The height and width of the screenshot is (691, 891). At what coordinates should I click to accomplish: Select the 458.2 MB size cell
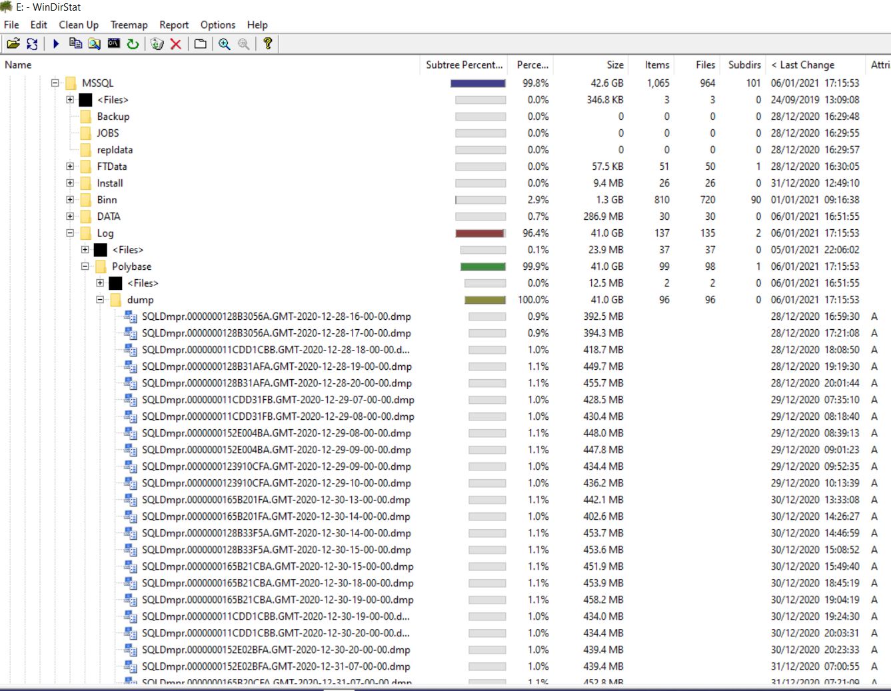604,600
